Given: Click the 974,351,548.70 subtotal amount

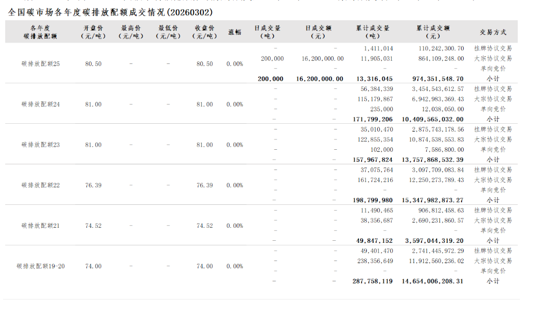Looking at the screenshot, I should [433, 79].
